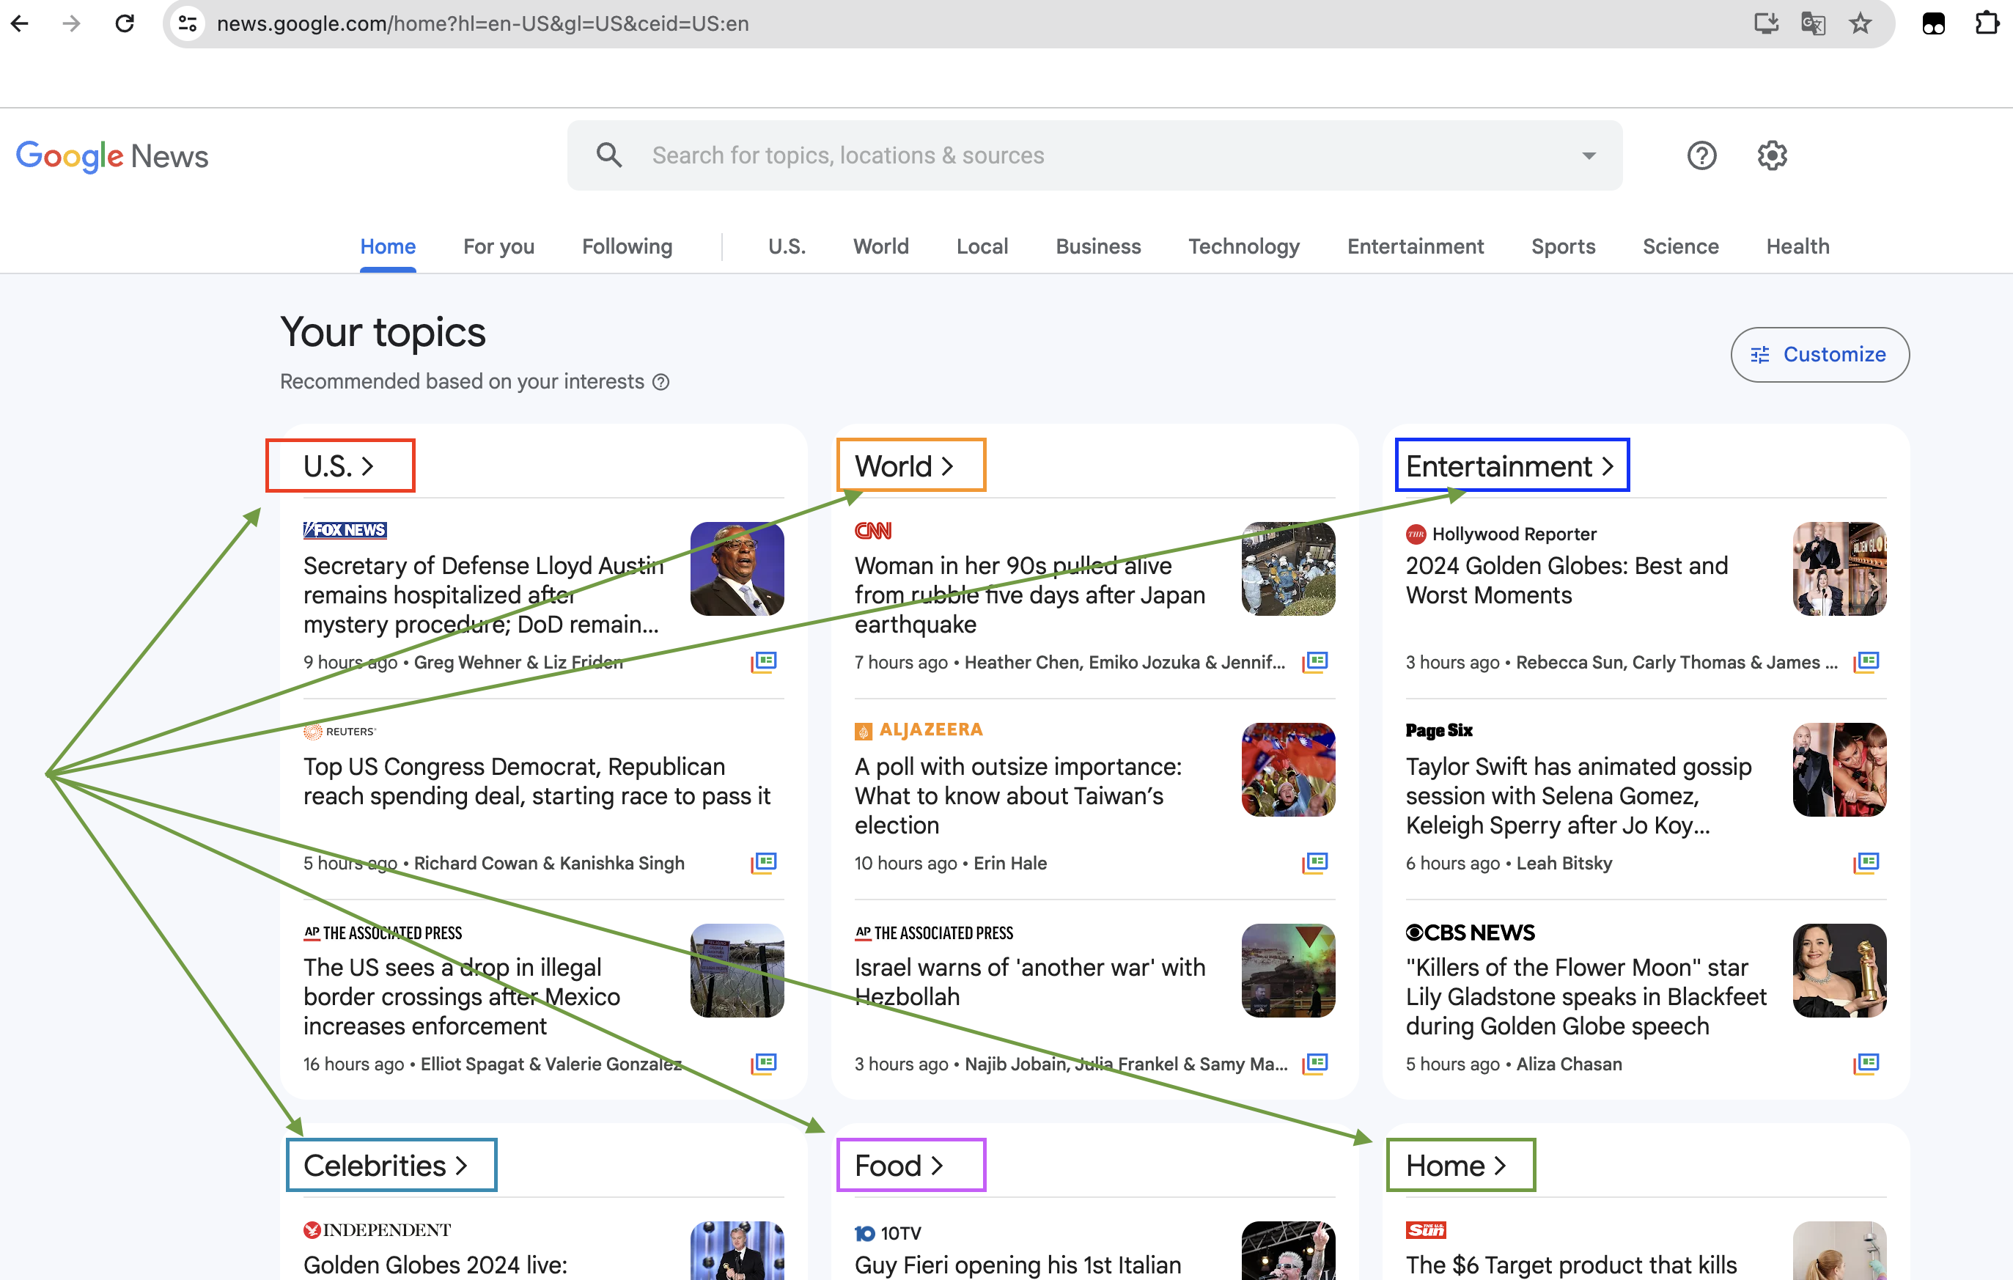Open the extensions puzzle icon
2013x1280 pixels.
1987,23
